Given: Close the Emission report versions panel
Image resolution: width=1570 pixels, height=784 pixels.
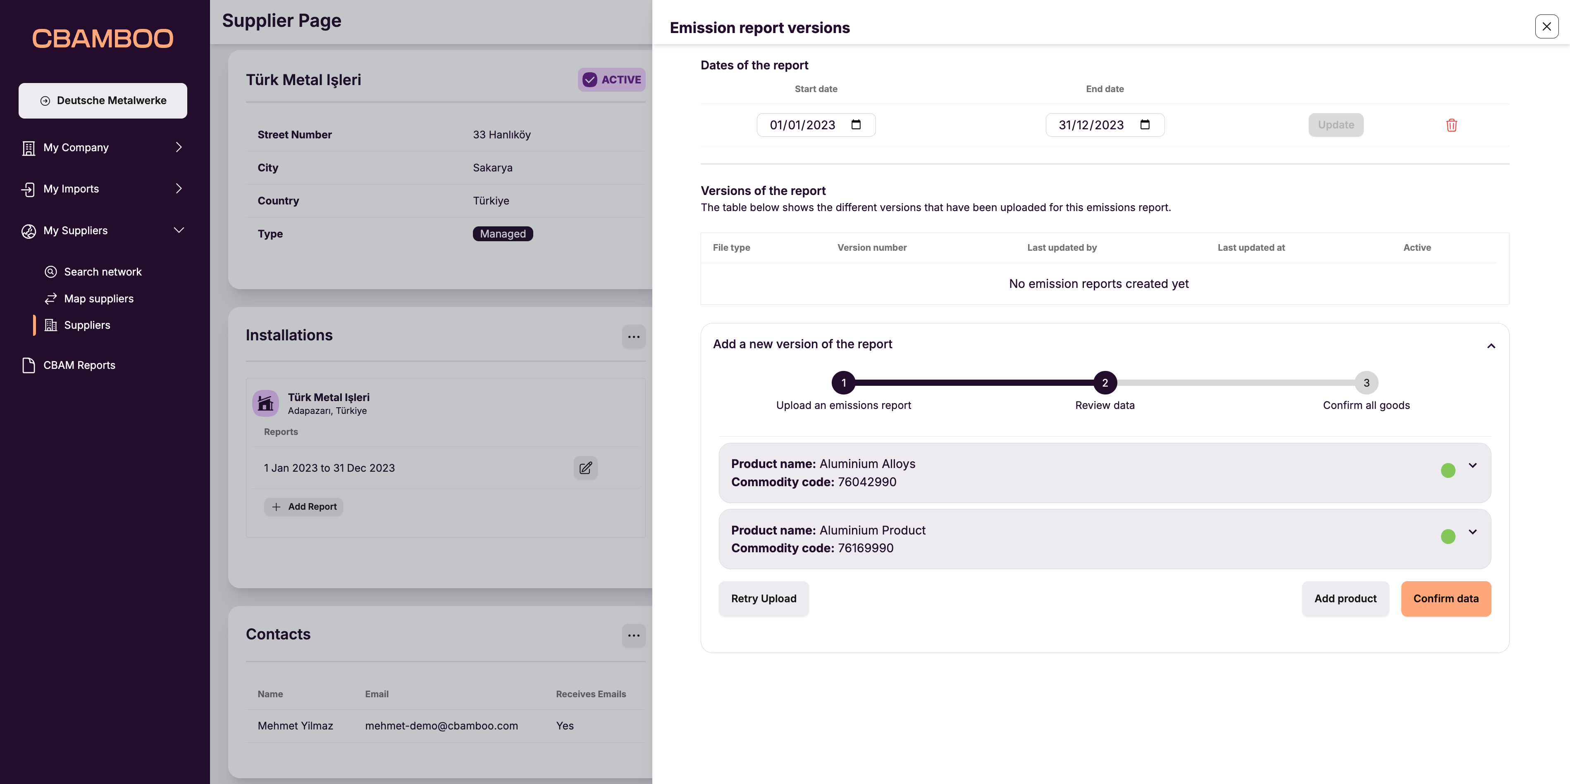Looking at the screenshot, I should coord(1546,26).
